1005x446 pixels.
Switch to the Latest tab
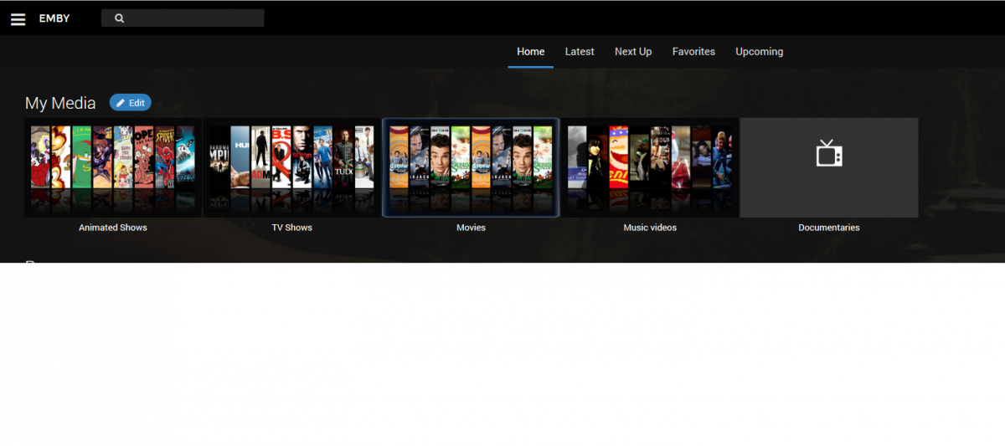580,52
